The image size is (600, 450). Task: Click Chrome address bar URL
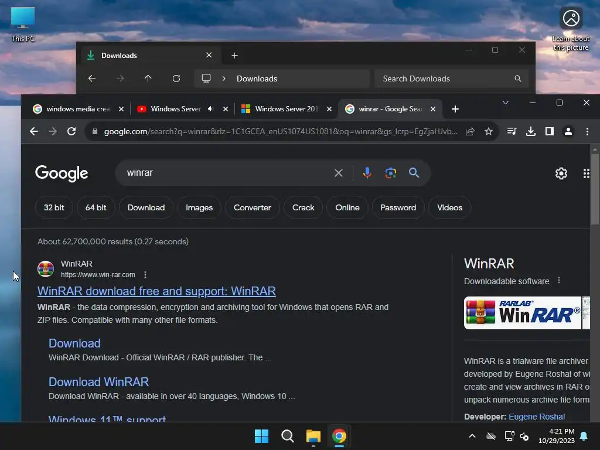(x=281, y=131)
